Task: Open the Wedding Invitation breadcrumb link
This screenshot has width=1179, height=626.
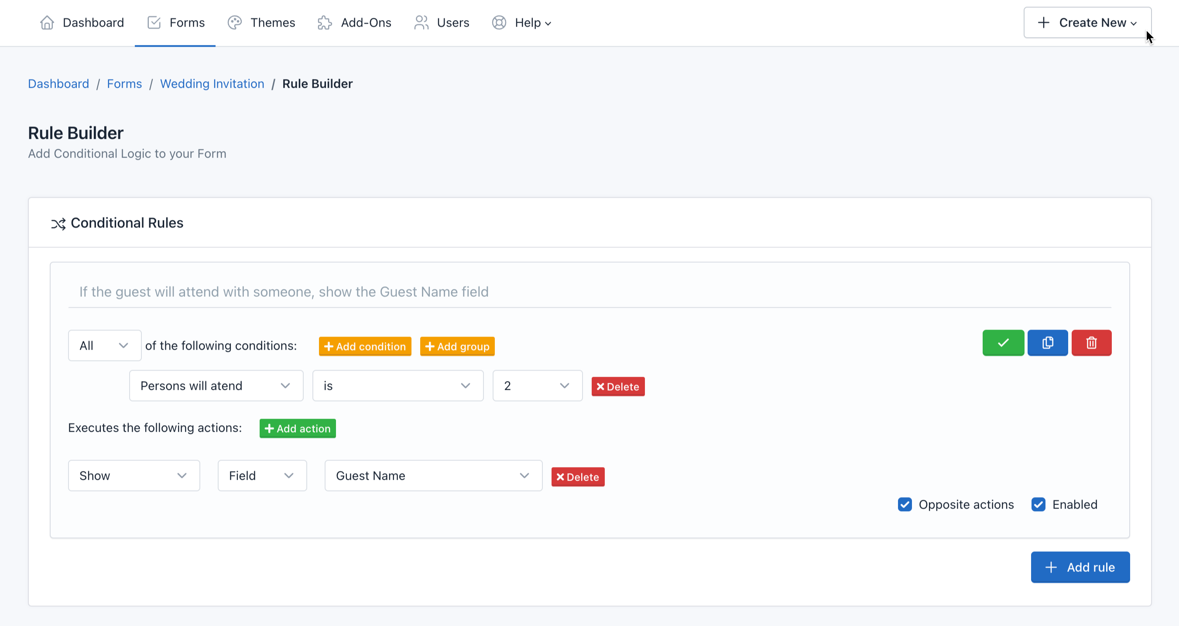Action: (x=212, y=83)
